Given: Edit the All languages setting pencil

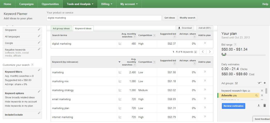Looking at the screenshot, I should [39, 36].
